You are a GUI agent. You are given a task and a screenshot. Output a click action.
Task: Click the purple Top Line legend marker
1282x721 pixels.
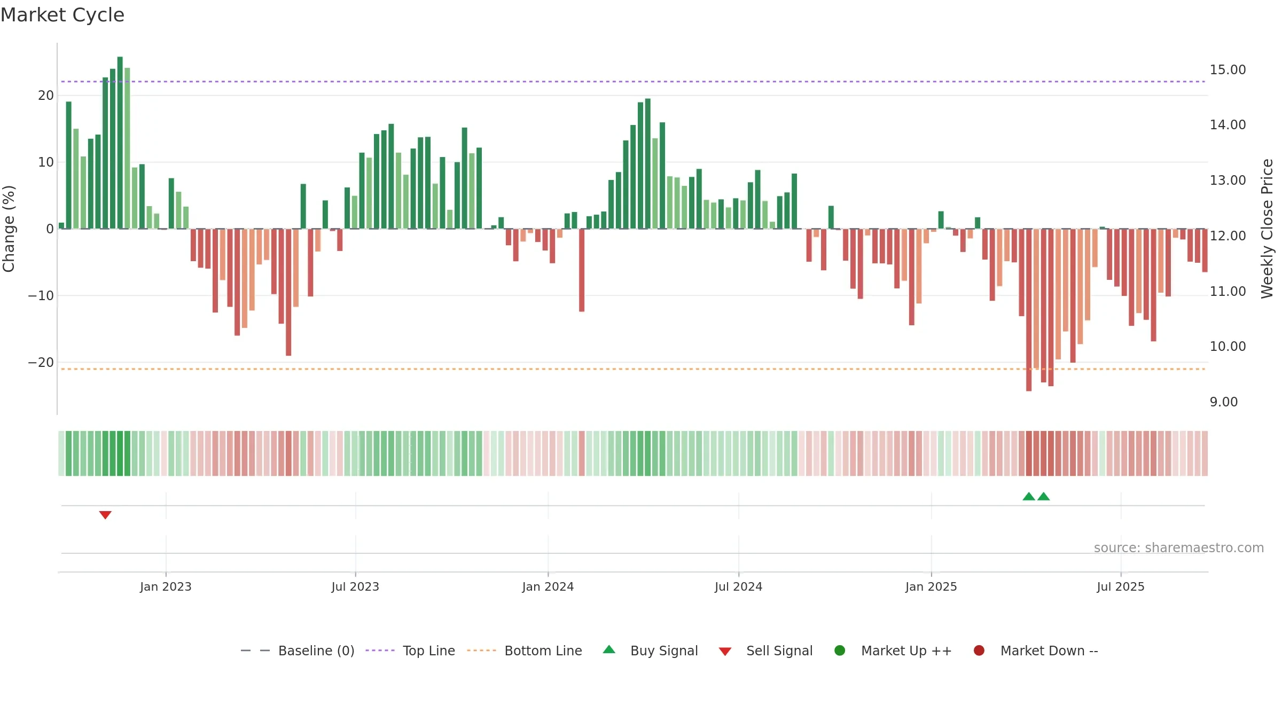[380, 651]
